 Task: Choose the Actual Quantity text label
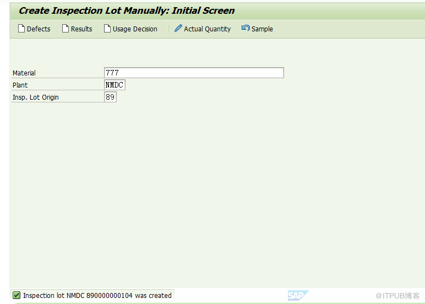point(207,29)
